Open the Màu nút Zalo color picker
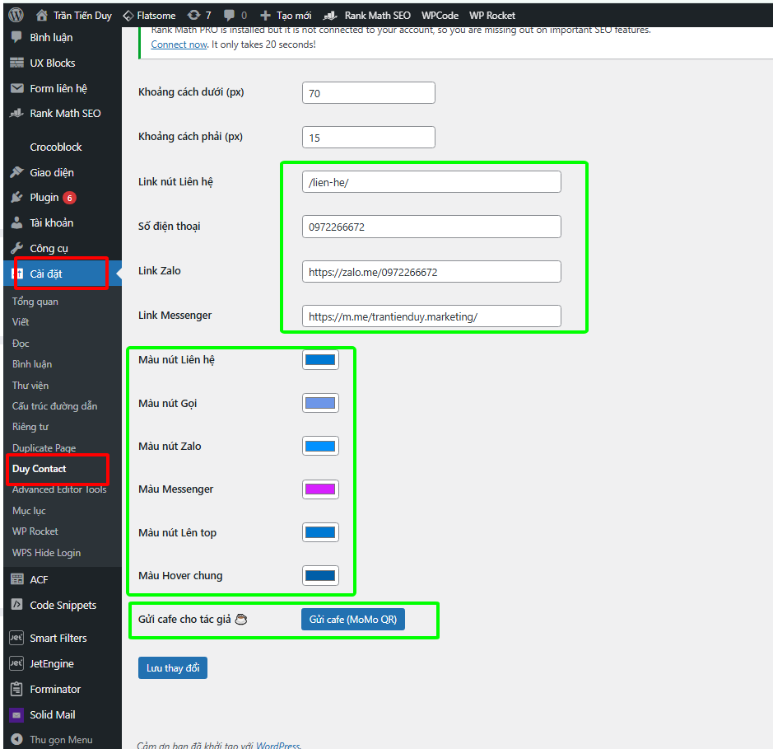The height and width of the screenshot is (749, 773). [x=320, y=446]
